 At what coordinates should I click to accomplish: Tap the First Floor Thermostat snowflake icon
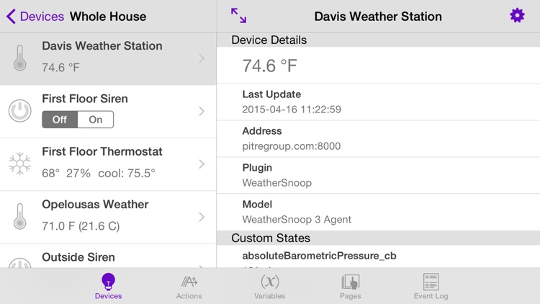coord(19,164)
